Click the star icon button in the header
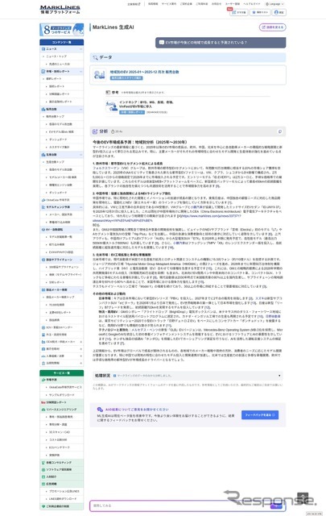The height and width of the screenshot is (516, 326). tap(260, 12)
